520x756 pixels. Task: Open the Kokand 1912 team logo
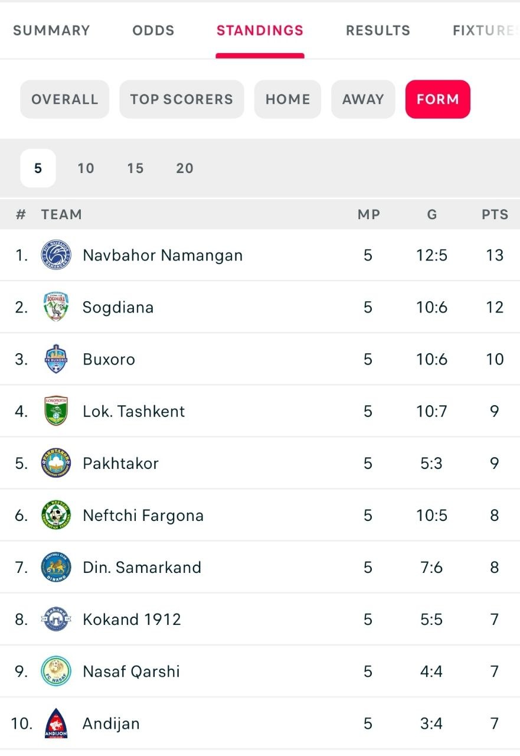click(x=56, y=619)
